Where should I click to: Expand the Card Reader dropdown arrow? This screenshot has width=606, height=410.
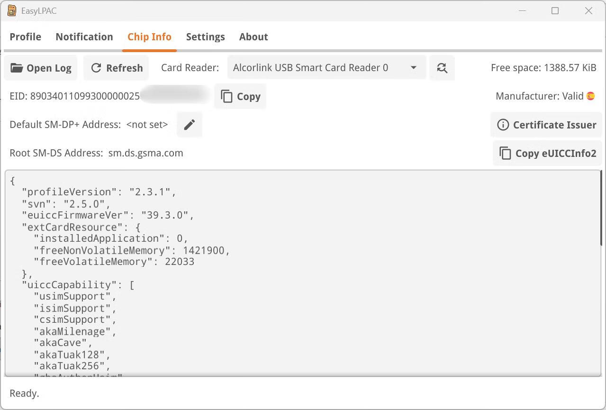click(x=413, y=68)
